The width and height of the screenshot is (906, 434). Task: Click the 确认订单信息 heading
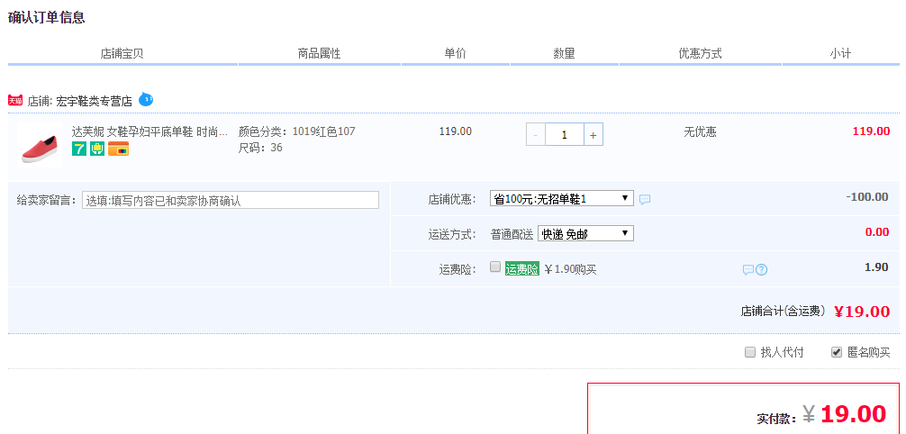46,17
